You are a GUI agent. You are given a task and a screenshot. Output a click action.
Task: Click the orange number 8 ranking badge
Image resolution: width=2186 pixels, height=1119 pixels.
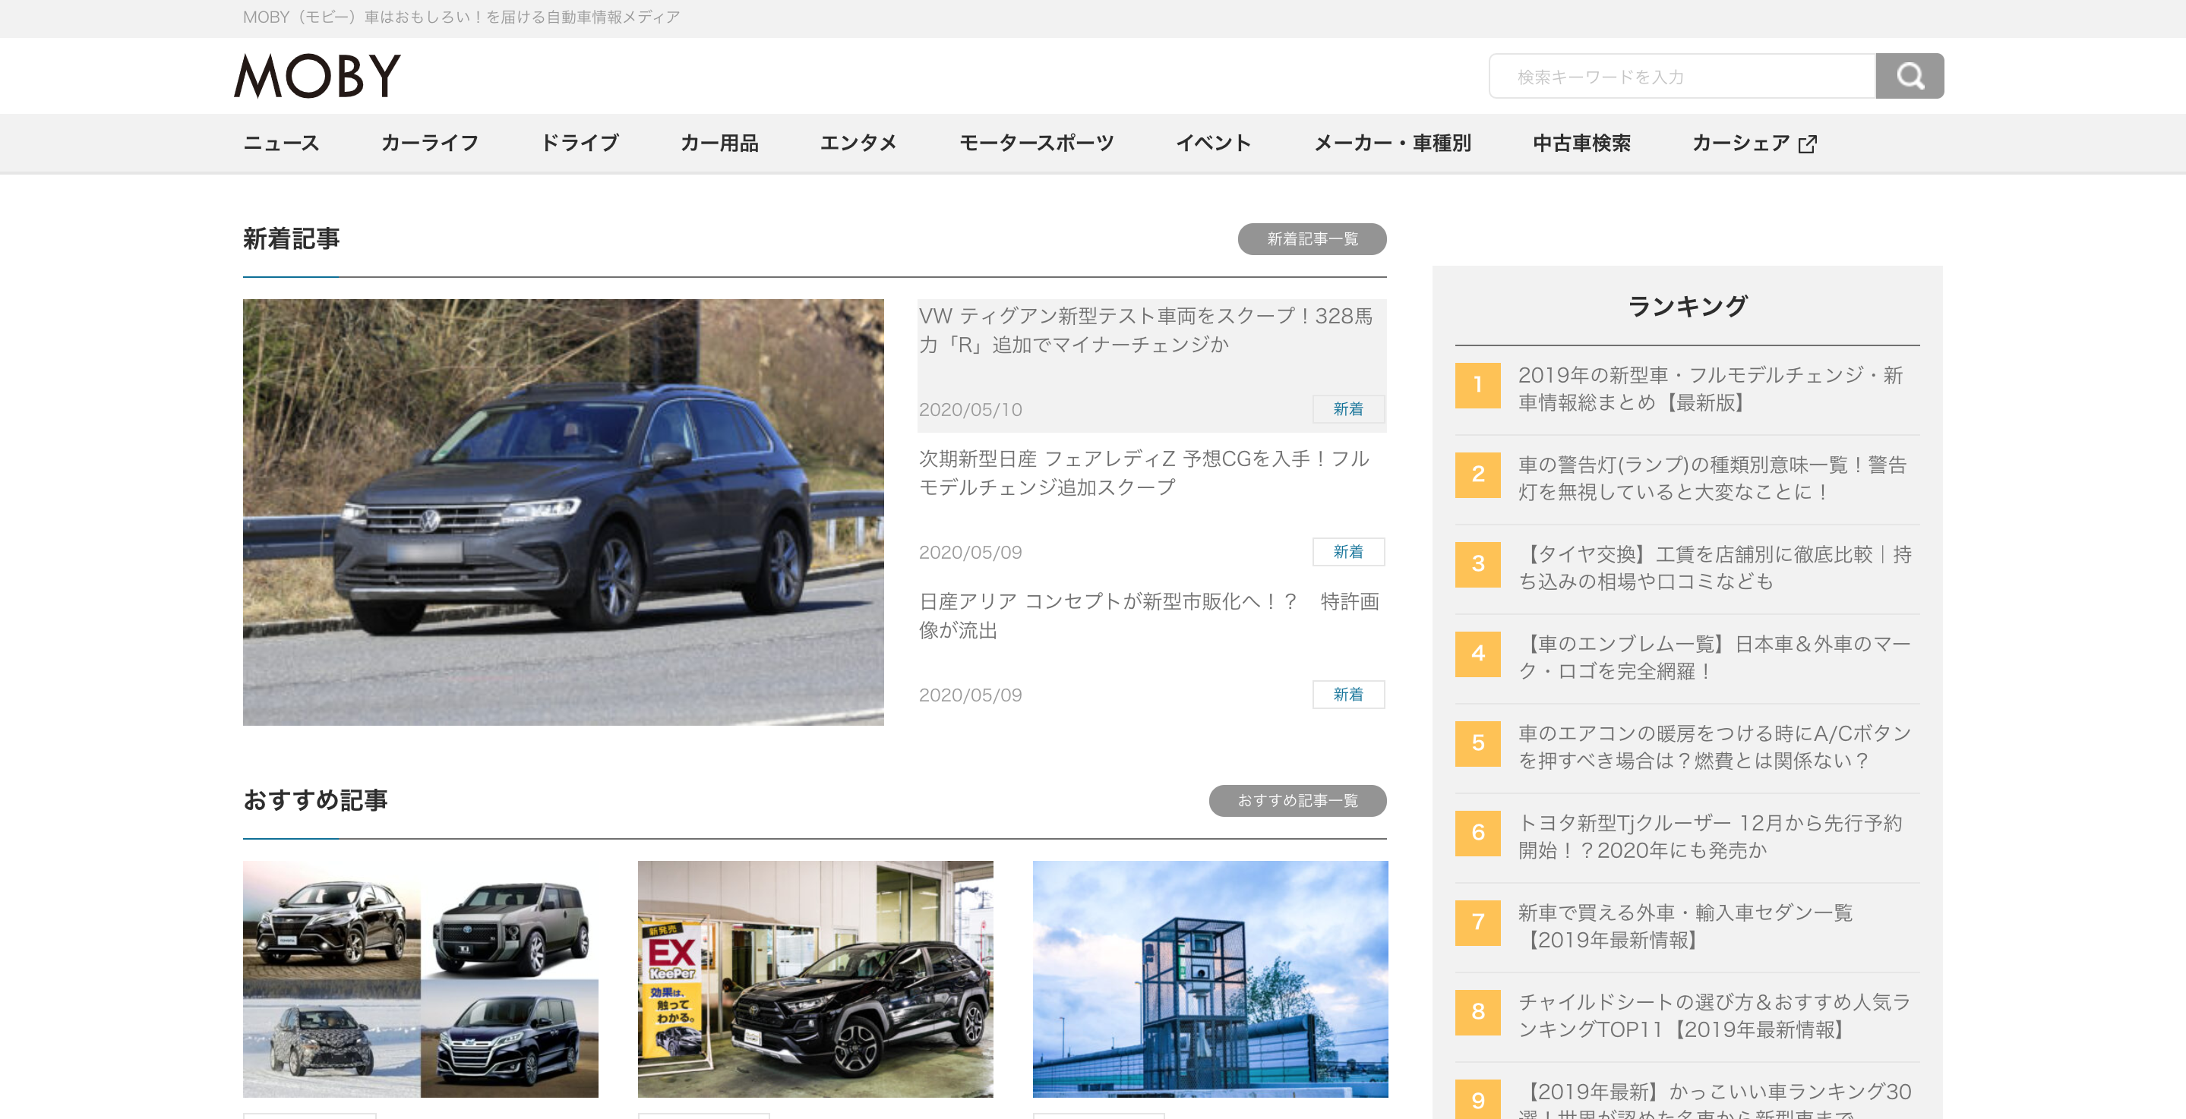[1477, 1012]
